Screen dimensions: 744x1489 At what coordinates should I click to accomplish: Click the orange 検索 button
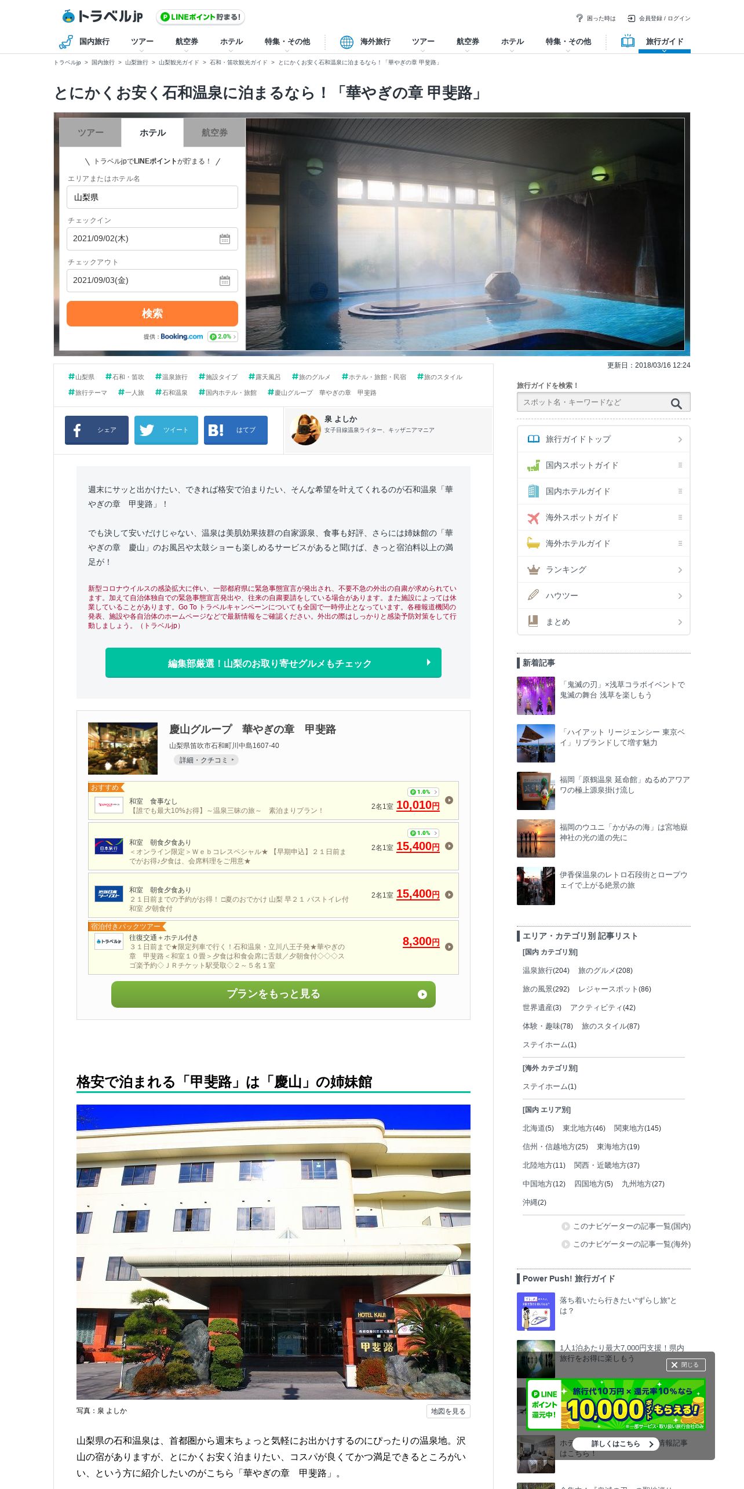click(152, 314)
